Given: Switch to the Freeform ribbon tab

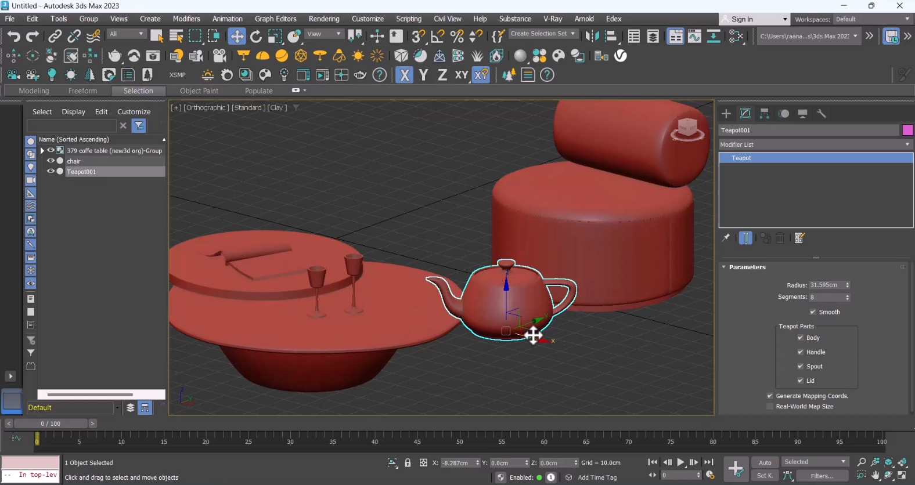Looking at the screenshot, I should tap(82, 91).
